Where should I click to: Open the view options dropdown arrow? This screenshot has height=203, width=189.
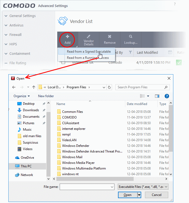pos(148,96)
